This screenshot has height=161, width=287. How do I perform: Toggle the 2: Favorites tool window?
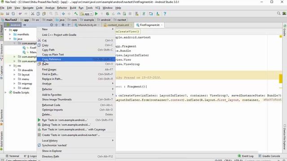click(x=2, y=117)
